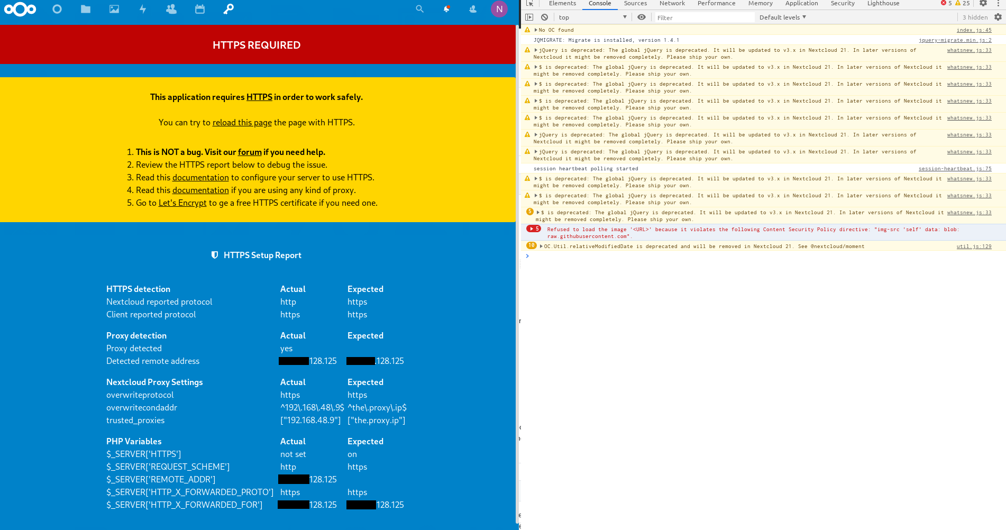Open session-heartbeat.js:75 source link
Viewport: 1006px width, 530px height.
point(955,169)
